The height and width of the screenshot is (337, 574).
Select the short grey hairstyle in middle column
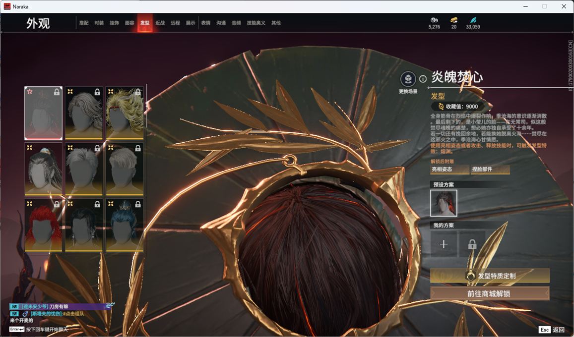(x=84, y=169)
